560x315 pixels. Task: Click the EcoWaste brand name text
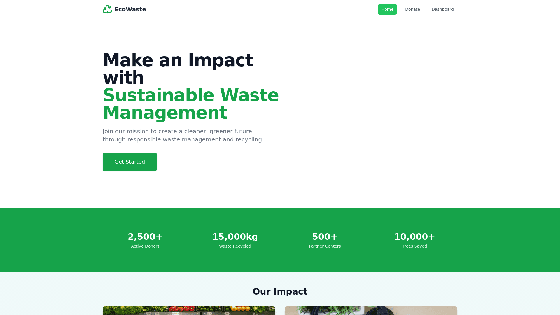pyautogui.click(x=130, y=9)
